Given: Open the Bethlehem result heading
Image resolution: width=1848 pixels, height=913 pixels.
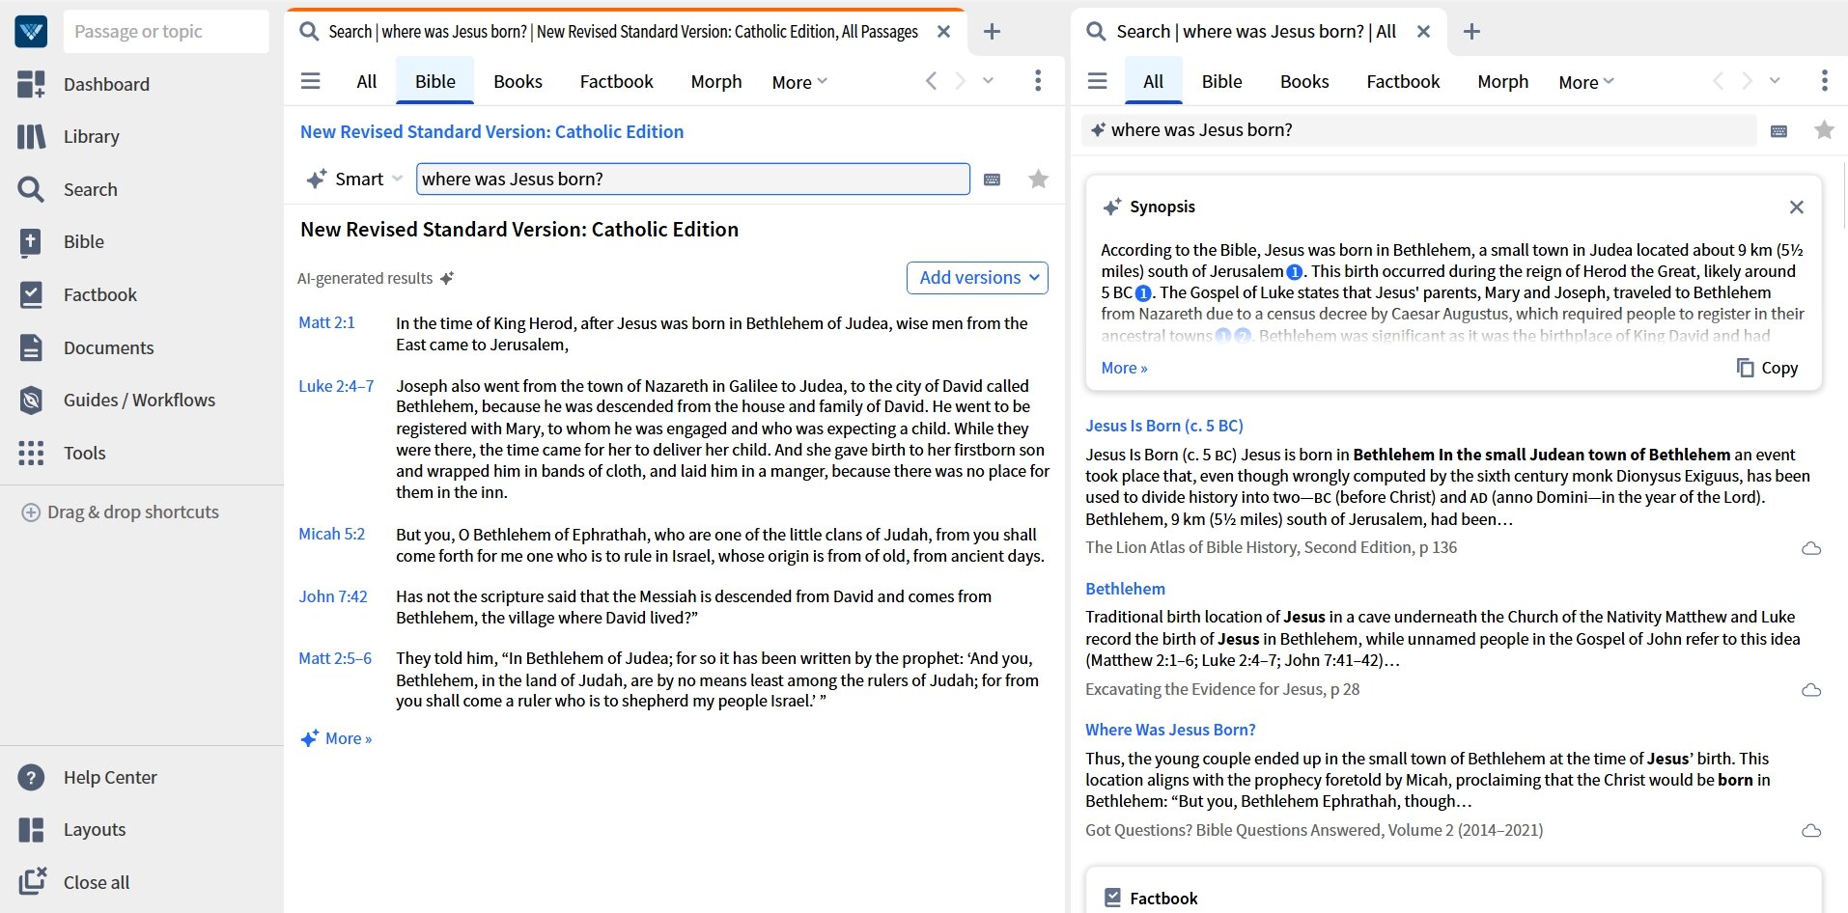Looking at the screenshot, I should [x=1125, y=589].
